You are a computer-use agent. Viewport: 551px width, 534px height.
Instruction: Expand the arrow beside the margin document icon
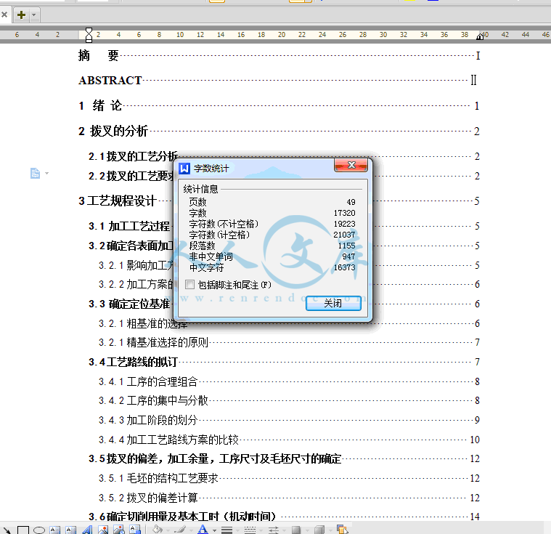coord(46,173)
